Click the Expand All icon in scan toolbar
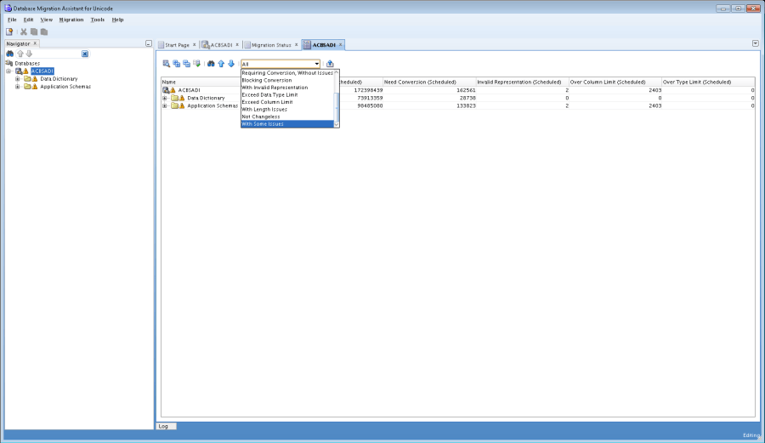The width and height of the screenshot is (765, 443). pyautogui.click(x=177, y=64)
